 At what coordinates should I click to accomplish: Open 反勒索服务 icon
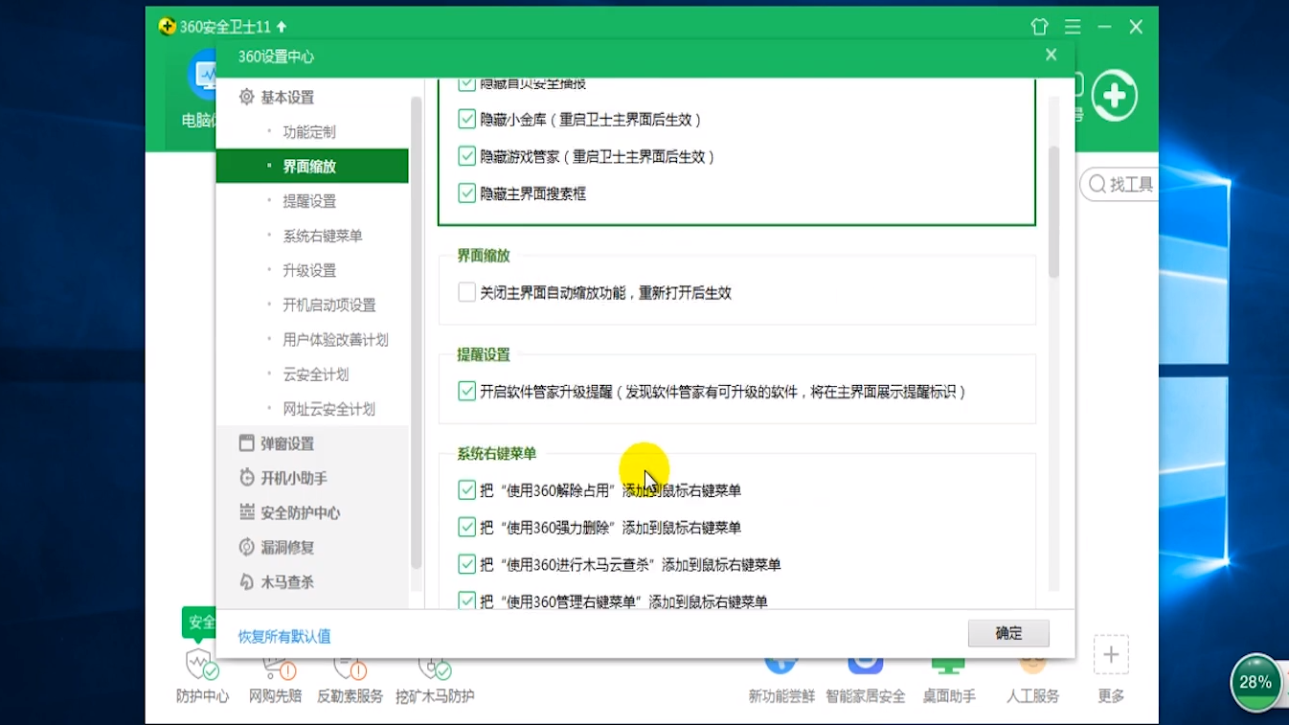coord(350,668)
